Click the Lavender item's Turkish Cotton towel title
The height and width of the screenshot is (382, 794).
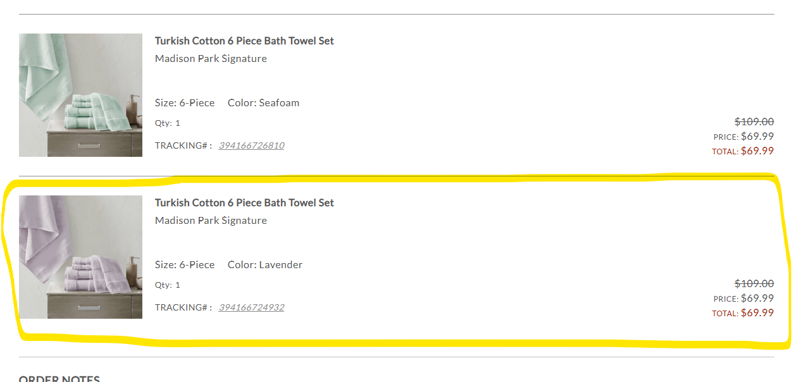click(244, 203)
